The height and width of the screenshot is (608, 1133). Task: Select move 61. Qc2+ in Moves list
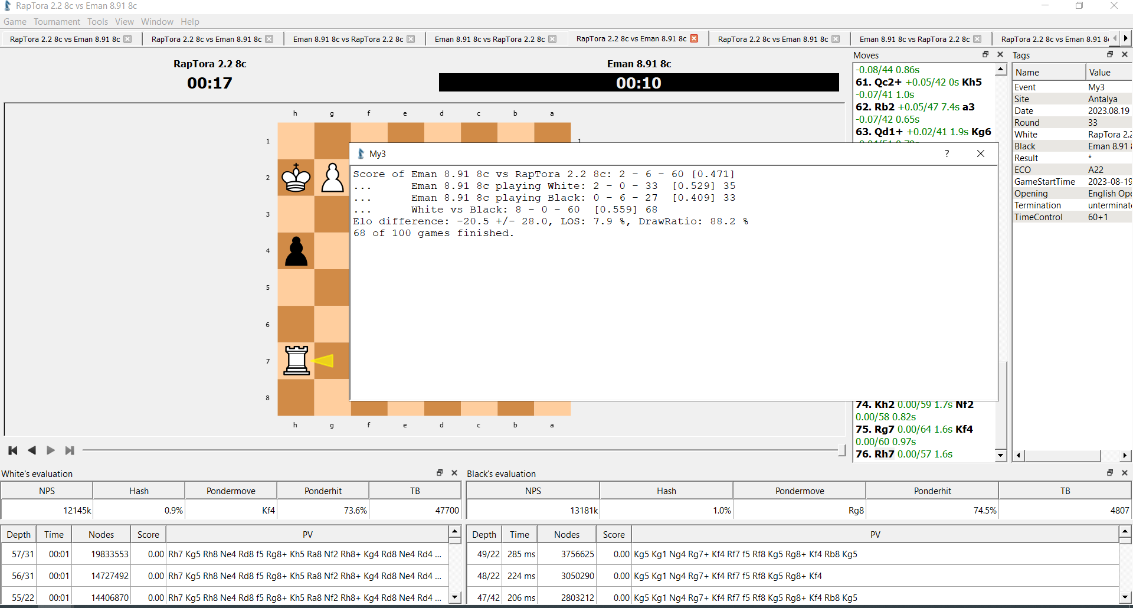pos(879,82)
